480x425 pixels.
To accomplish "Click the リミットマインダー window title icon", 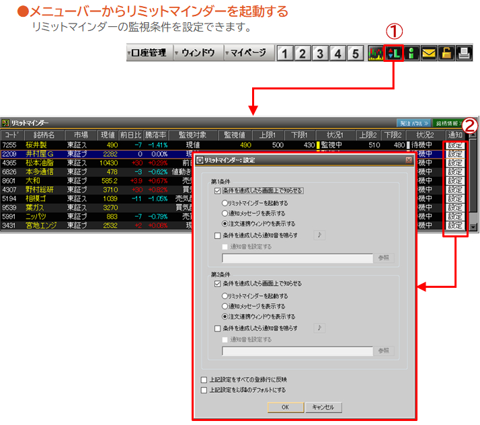I will click(5, 123).
